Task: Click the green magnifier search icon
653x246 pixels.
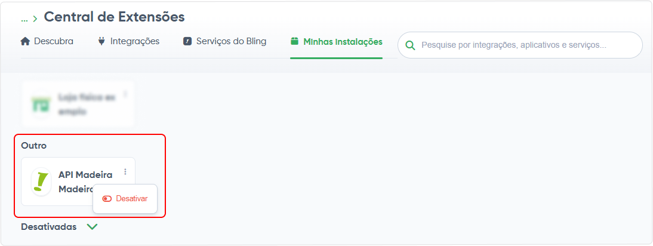Action: pos(411,45)
